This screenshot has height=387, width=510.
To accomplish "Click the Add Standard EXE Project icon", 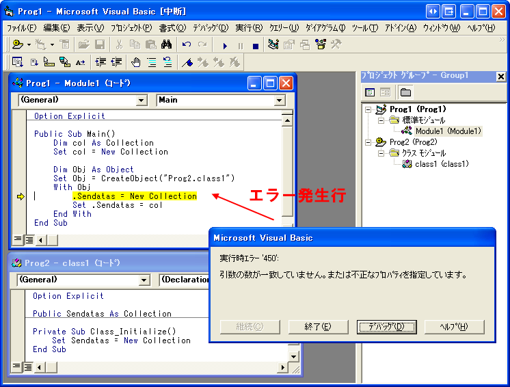I will [18, 44].
